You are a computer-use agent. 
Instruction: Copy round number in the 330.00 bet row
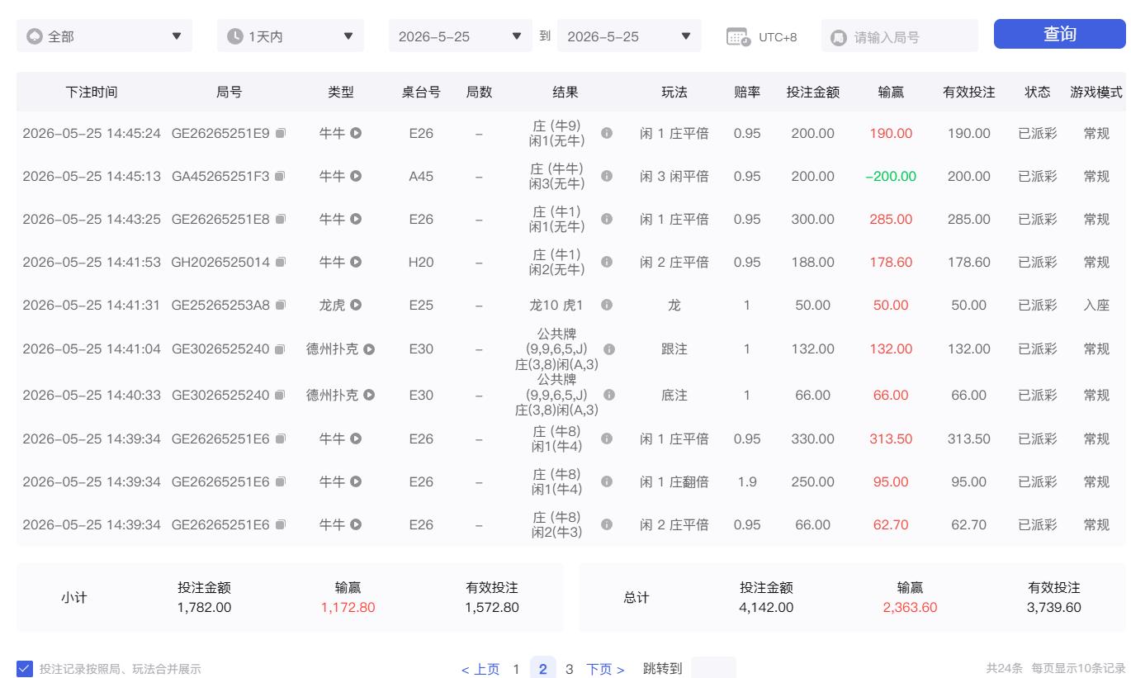281,439
